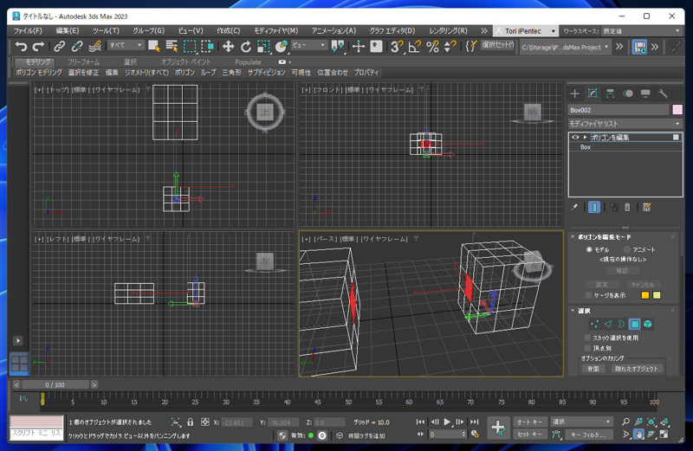Switch to the フリーフォーム ribbon tab

(x=83, y=61)
